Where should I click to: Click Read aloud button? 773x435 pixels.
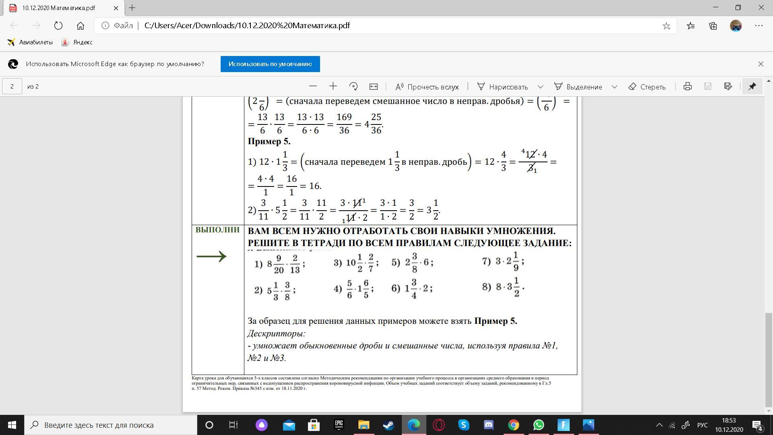(427, 87)
